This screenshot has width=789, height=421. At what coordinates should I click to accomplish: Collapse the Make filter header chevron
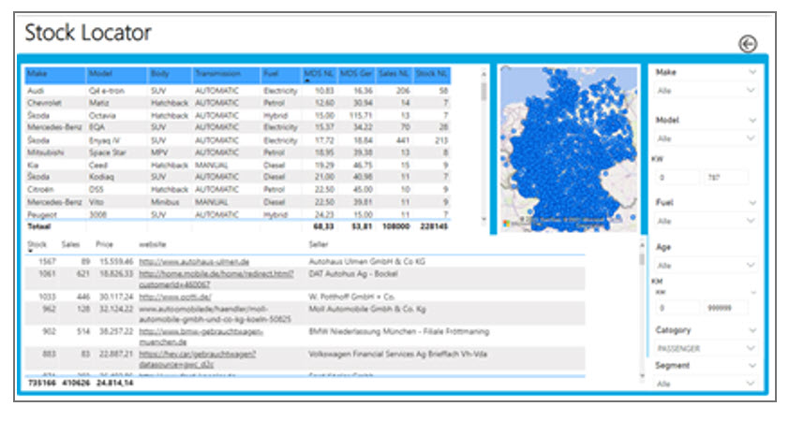752,72
